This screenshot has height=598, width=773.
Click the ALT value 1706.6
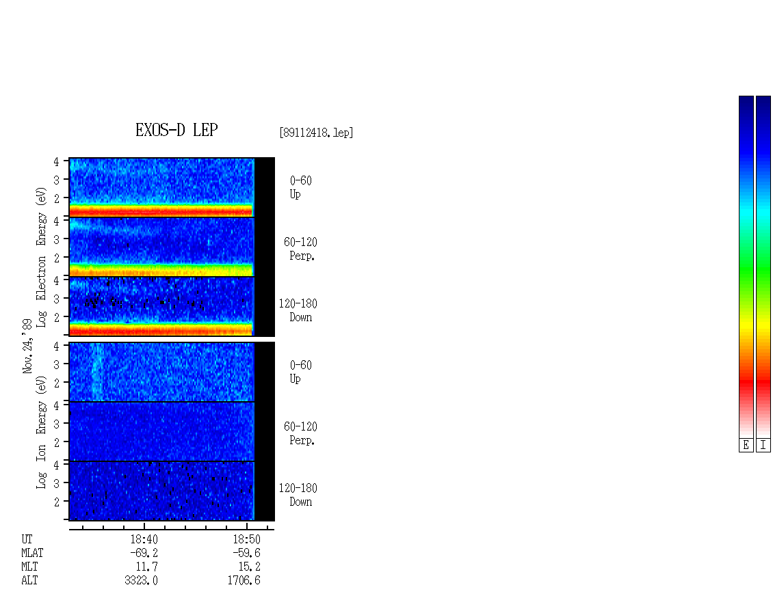244,581
